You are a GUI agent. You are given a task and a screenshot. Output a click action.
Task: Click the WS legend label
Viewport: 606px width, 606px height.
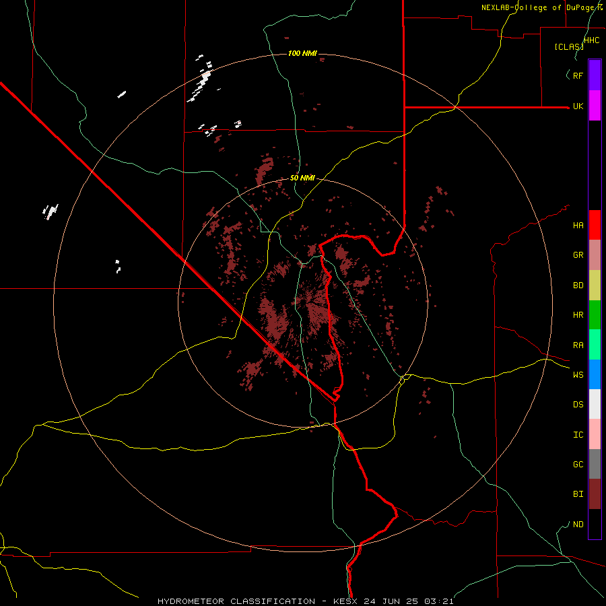coord(578,375)
